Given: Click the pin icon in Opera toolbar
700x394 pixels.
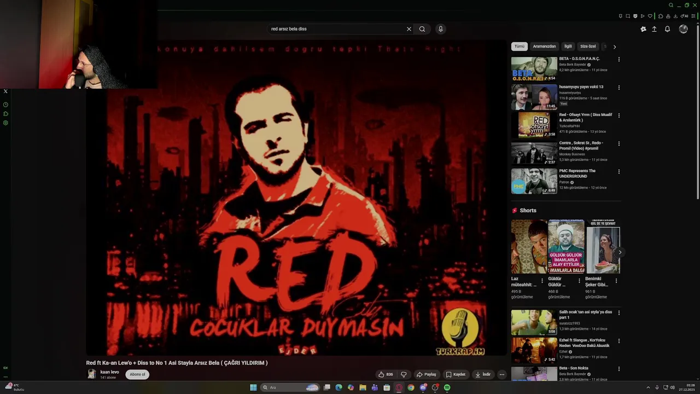Looking at the screenshot, I should tap(621, 16).
